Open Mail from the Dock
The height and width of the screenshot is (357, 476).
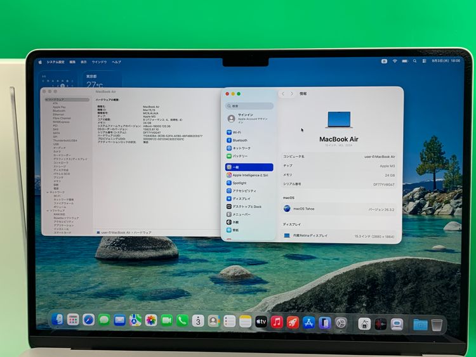(119, 321)
